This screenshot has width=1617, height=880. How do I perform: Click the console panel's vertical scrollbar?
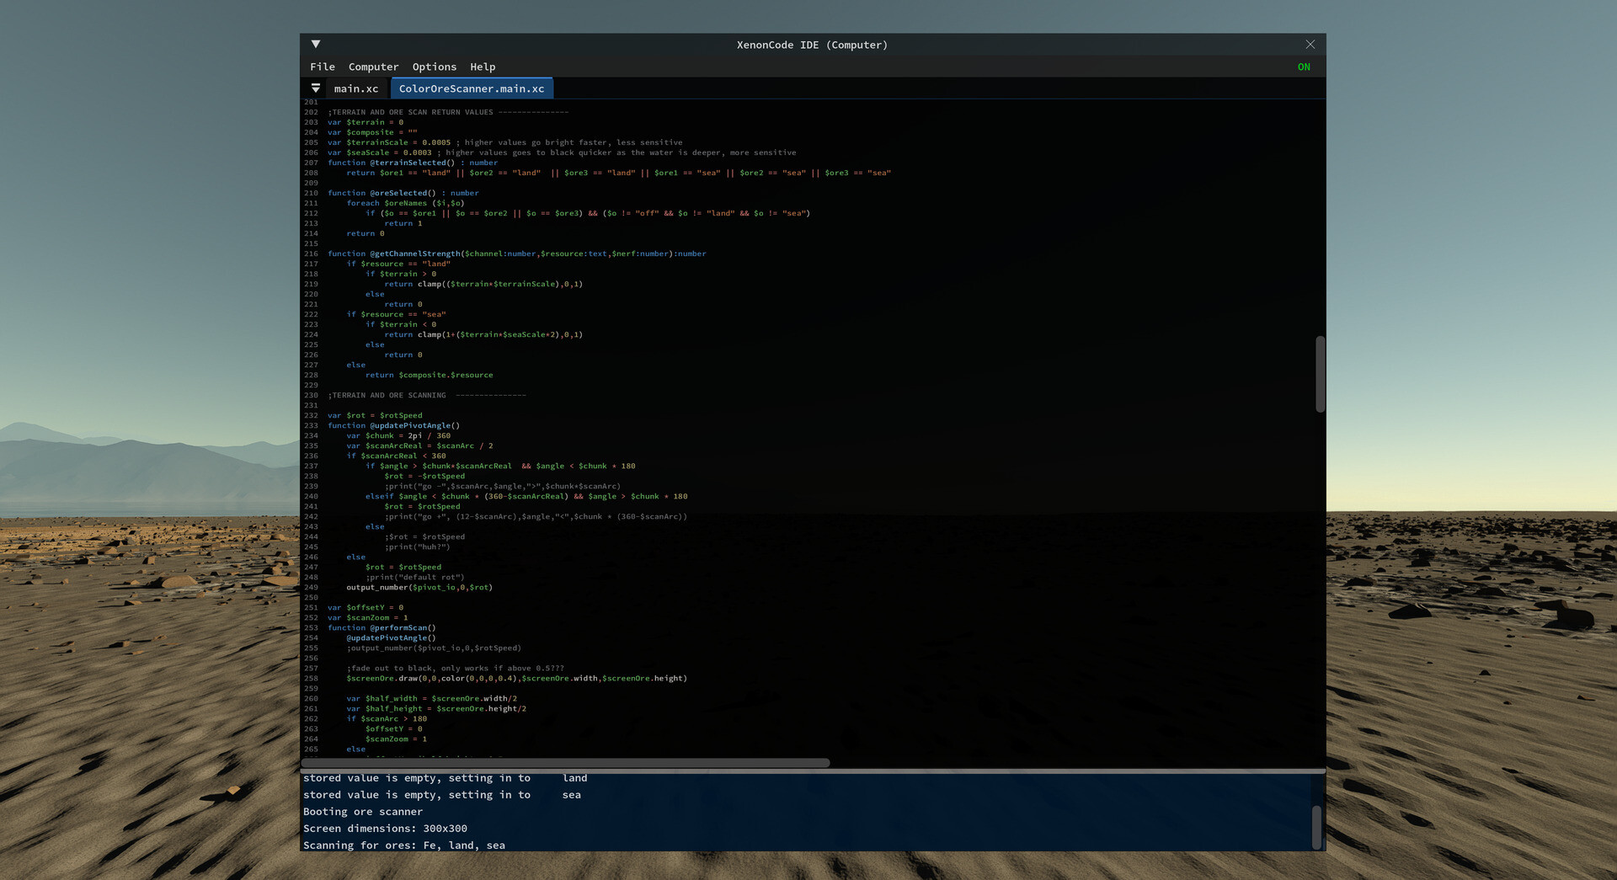coord(1318,829)
